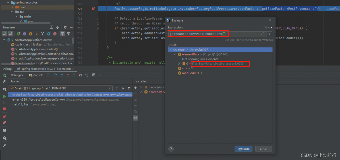
Task: Toggle Sort by Visibility in Structure
Action: tap(5, 34)
